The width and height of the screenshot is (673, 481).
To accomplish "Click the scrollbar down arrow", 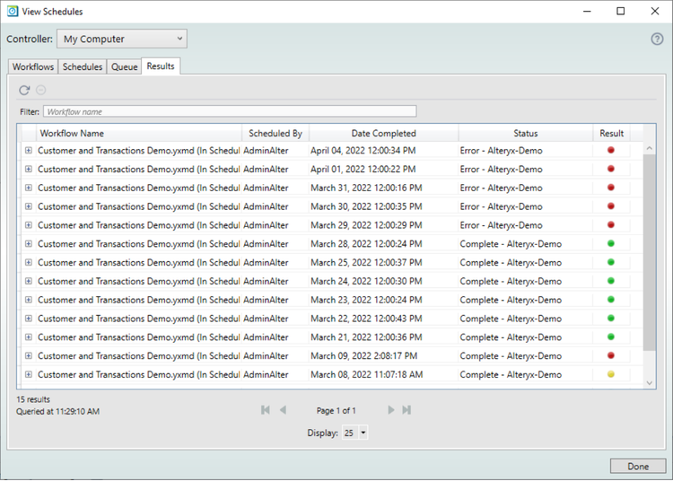I will click(x=650, y=383).
